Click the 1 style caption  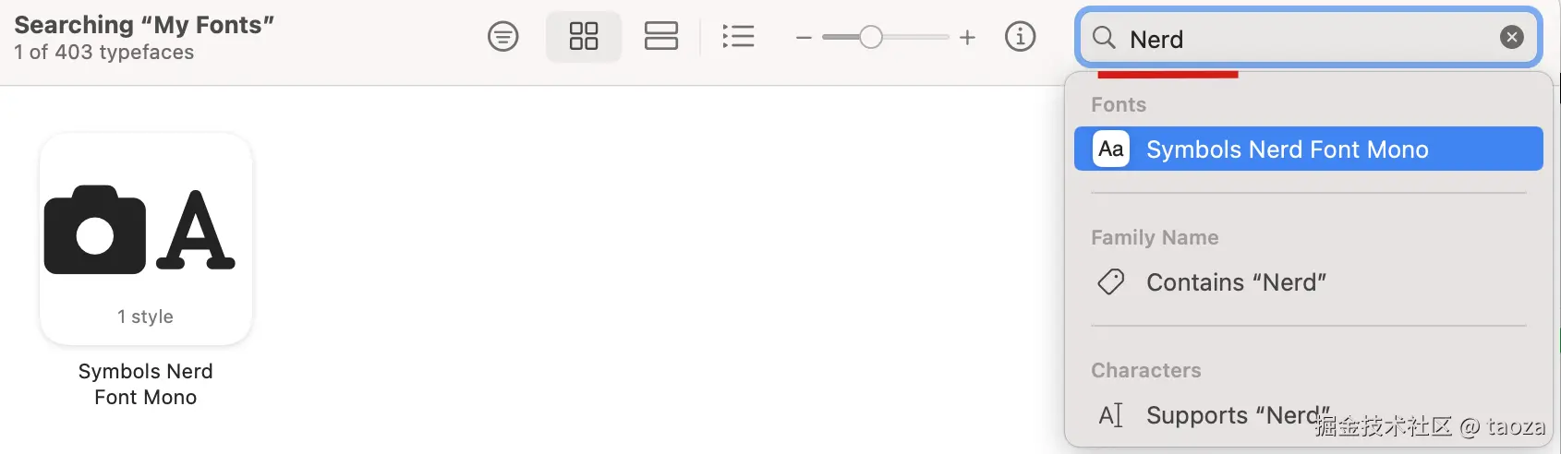pyautogui.click(x=146, y=317)
